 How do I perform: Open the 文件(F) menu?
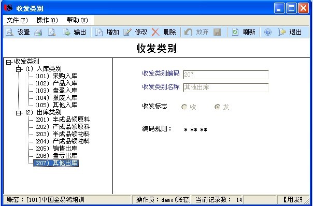pyautogui.click(x=17, y=20)
